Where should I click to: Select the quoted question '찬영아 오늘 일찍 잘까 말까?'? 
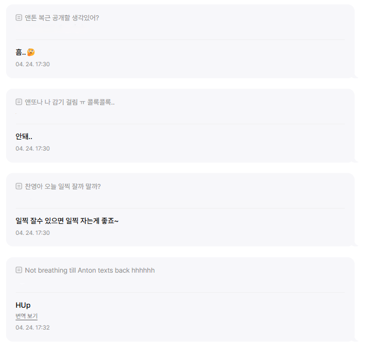pos(62,186)
